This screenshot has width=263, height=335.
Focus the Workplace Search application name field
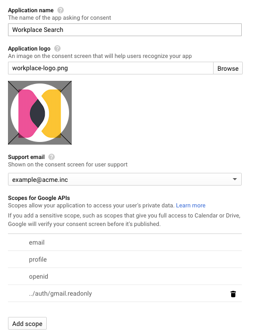click(x=125, y=30)
